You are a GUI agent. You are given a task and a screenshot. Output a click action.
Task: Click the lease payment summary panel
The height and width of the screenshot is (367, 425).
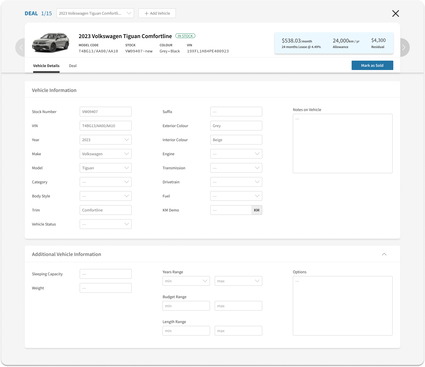[x=334, y=43]
